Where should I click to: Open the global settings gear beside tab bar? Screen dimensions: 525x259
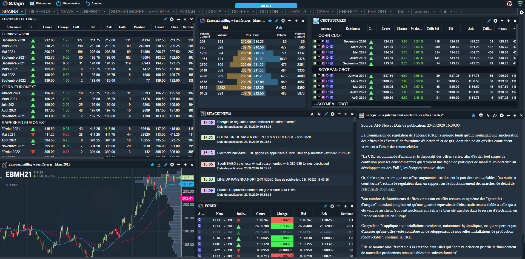(522, 12)
